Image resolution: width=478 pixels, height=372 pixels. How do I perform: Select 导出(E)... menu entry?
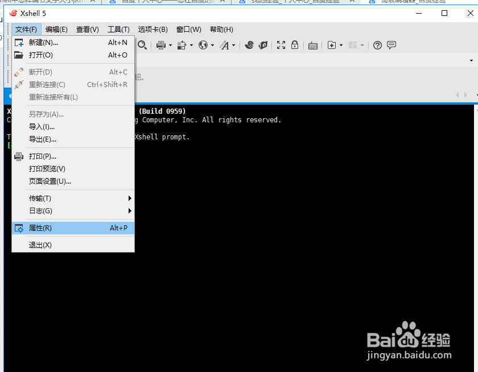(73, 139)
